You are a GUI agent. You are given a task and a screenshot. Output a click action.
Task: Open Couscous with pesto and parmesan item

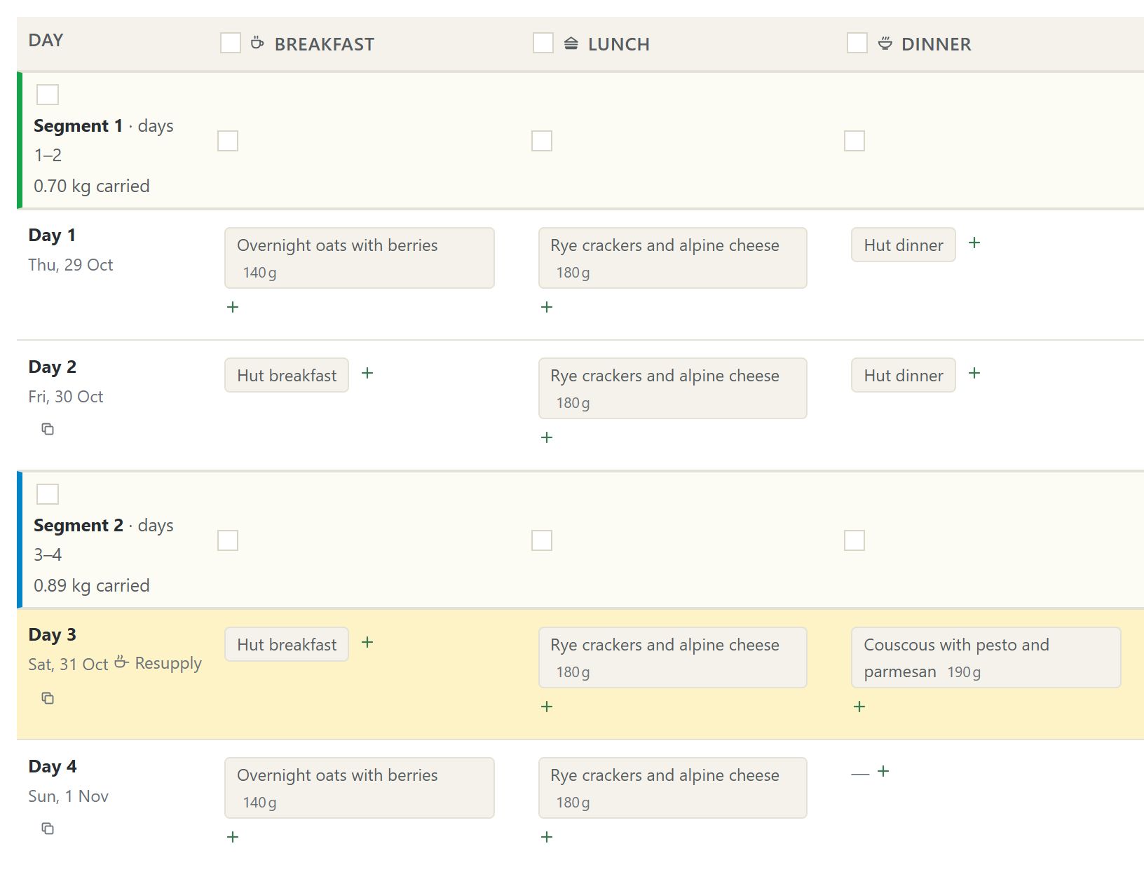pos(986,657)
